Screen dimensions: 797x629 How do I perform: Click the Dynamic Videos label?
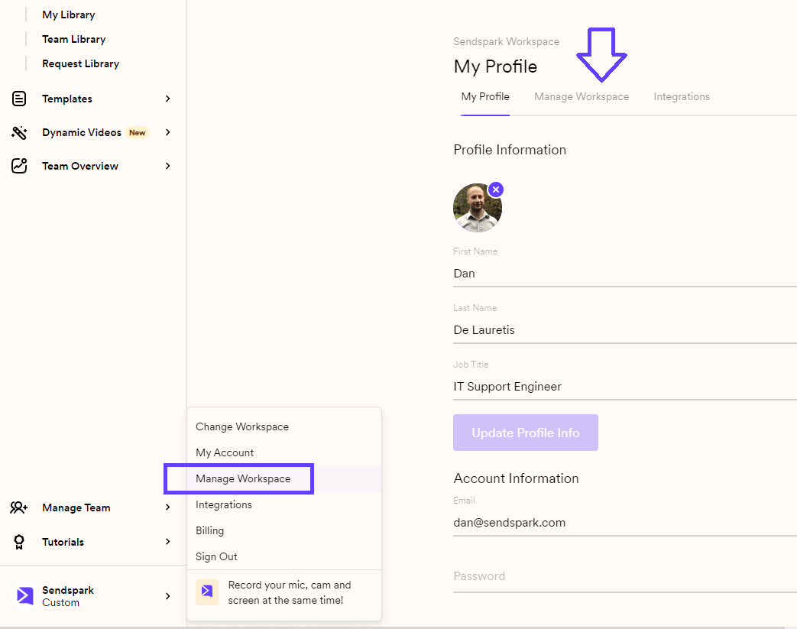(81, 132)
